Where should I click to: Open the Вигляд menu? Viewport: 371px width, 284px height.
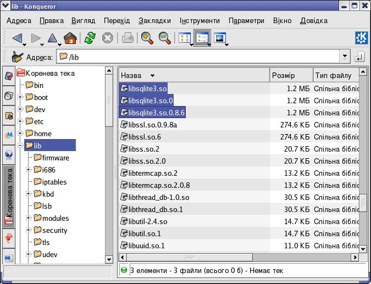(84, 21)
